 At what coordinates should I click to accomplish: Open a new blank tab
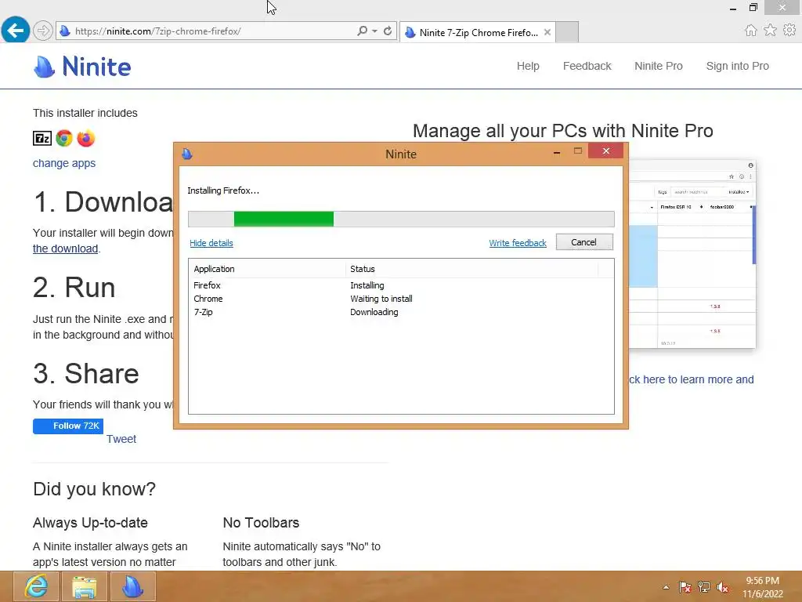click(x=567, y=31)
